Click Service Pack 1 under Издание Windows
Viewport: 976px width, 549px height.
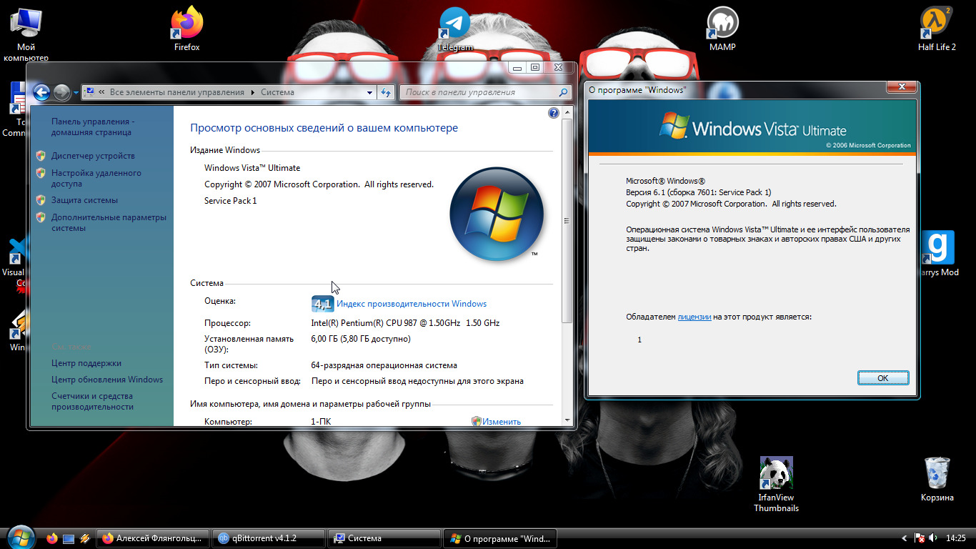(x=230, y=201)
